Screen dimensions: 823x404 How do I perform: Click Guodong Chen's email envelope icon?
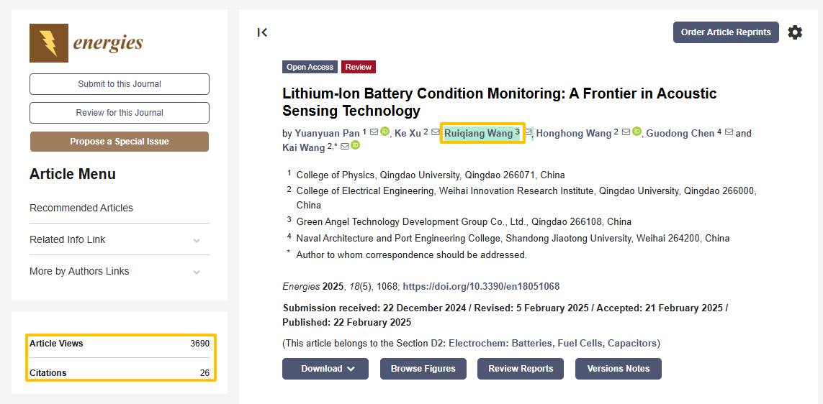coord(729,132)
